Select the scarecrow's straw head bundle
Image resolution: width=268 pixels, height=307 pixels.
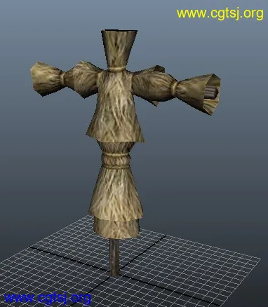119,49
